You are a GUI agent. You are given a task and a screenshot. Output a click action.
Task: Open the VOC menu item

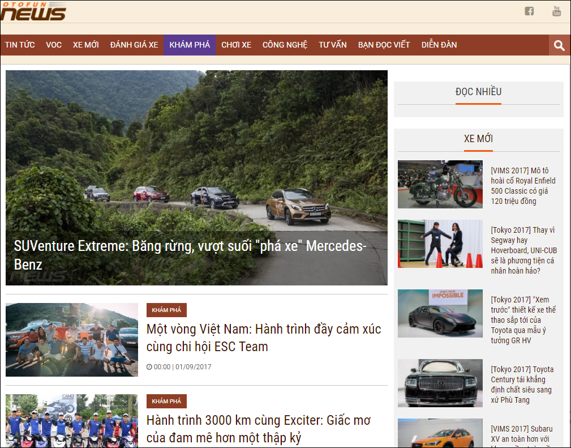point(54,45)
